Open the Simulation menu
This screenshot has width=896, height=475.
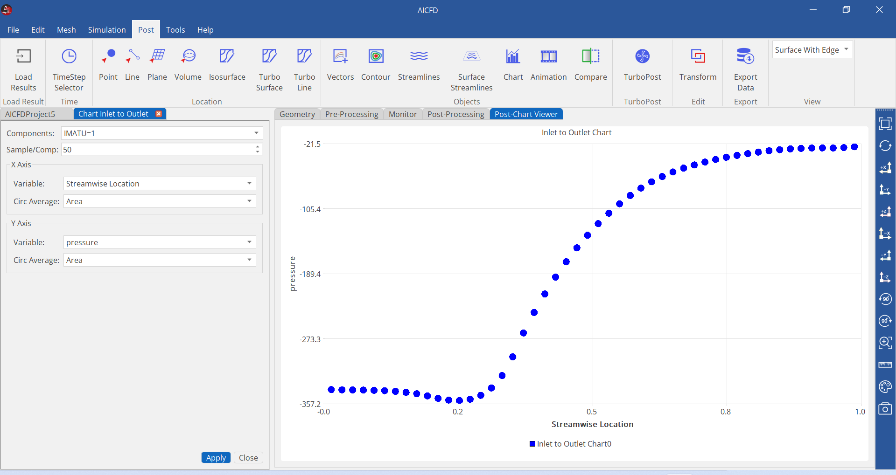107,30
